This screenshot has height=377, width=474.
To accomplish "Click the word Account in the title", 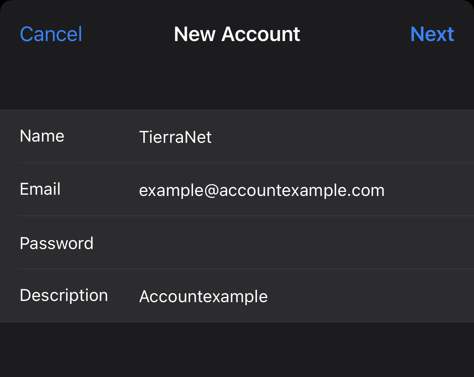I will pos(261,34).
